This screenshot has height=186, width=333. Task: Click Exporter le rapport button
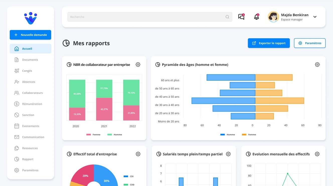(269, 43)
